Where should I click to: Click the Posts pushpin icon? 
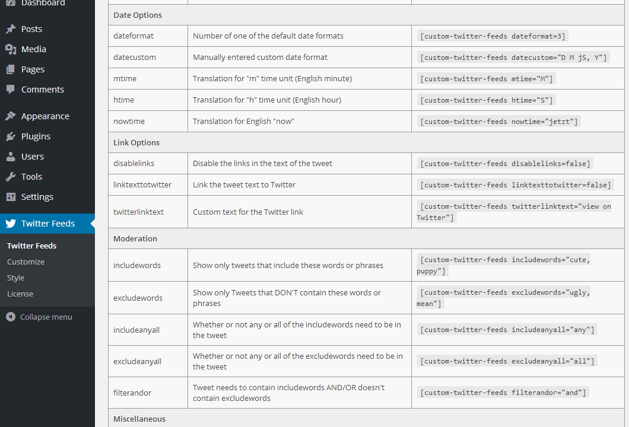click(x=11, y=29)
